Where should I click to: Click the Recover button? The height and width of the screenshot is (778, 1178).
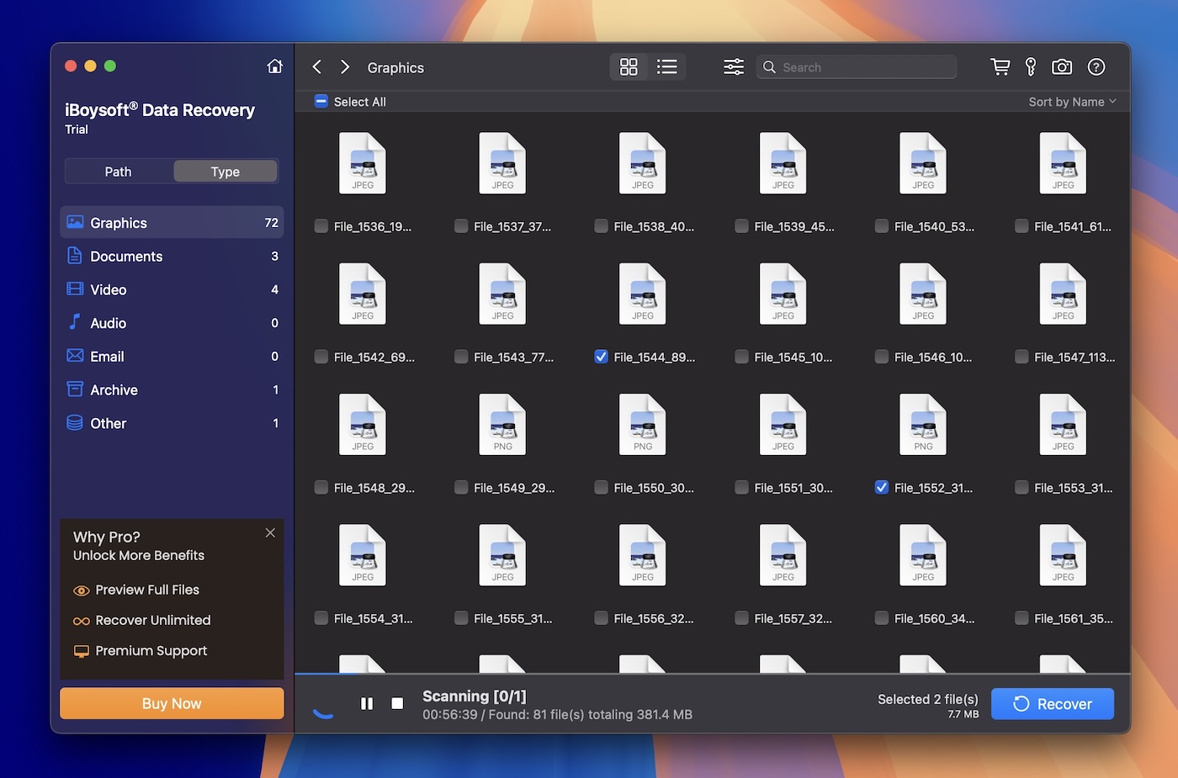coord(1053,704)
